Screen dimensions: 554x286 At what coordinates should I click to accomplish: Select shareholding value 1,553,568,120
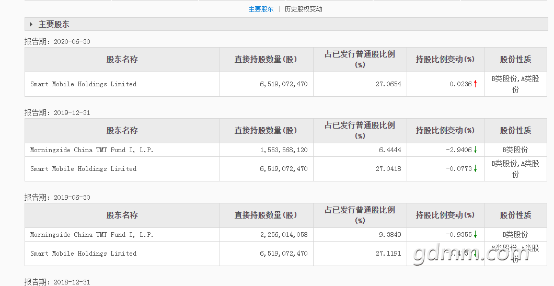tap(284, 150)
